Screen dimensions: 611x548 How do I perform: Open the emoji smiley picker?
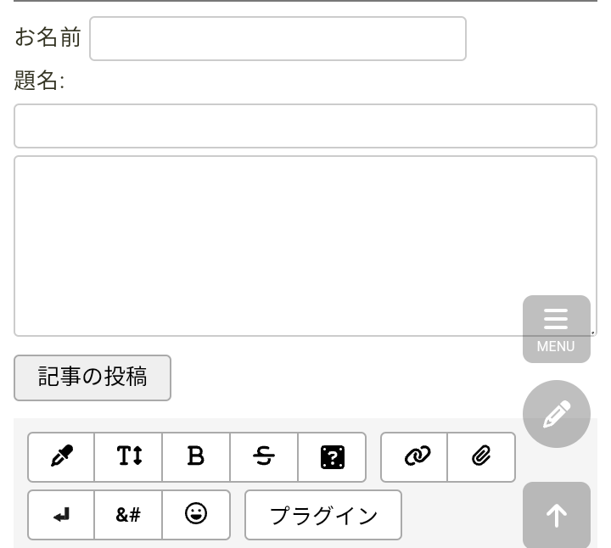click(196, 515)
